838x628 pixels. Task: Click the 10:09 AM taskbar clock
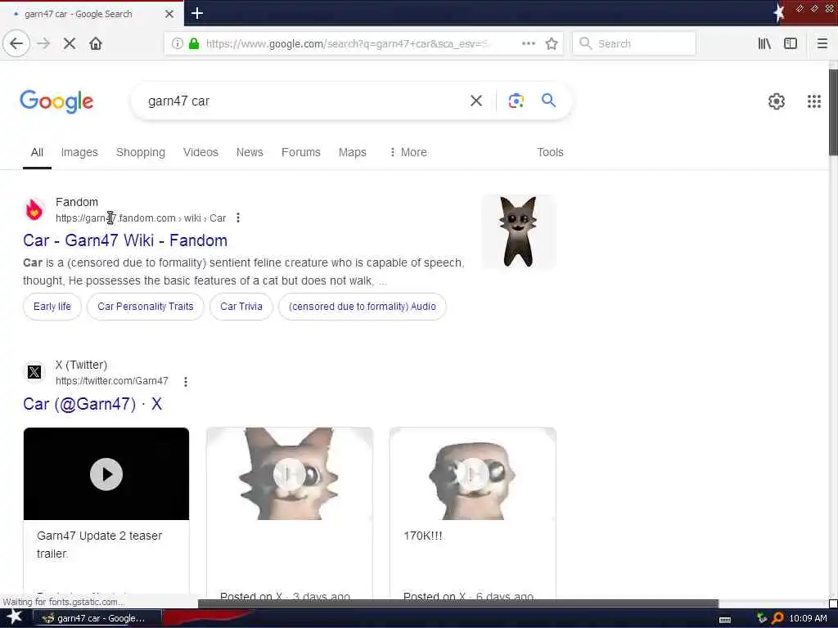click(x=808, y=618)
